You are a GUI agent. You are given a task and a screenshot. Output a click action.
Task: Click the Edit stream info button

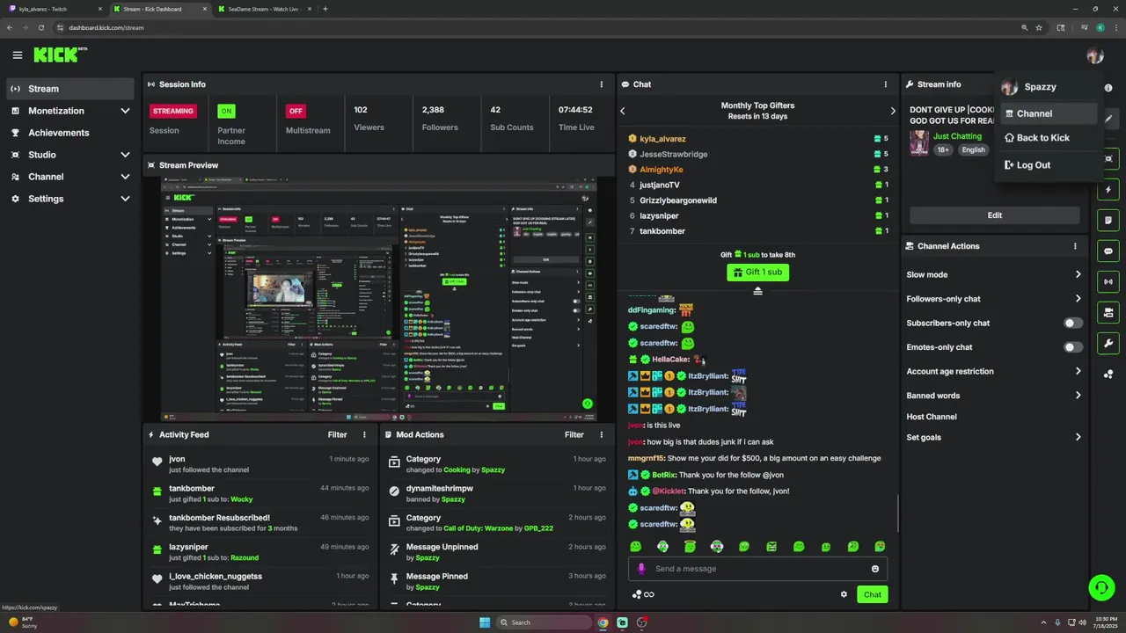pyautogui.click(x=994, y=215)
